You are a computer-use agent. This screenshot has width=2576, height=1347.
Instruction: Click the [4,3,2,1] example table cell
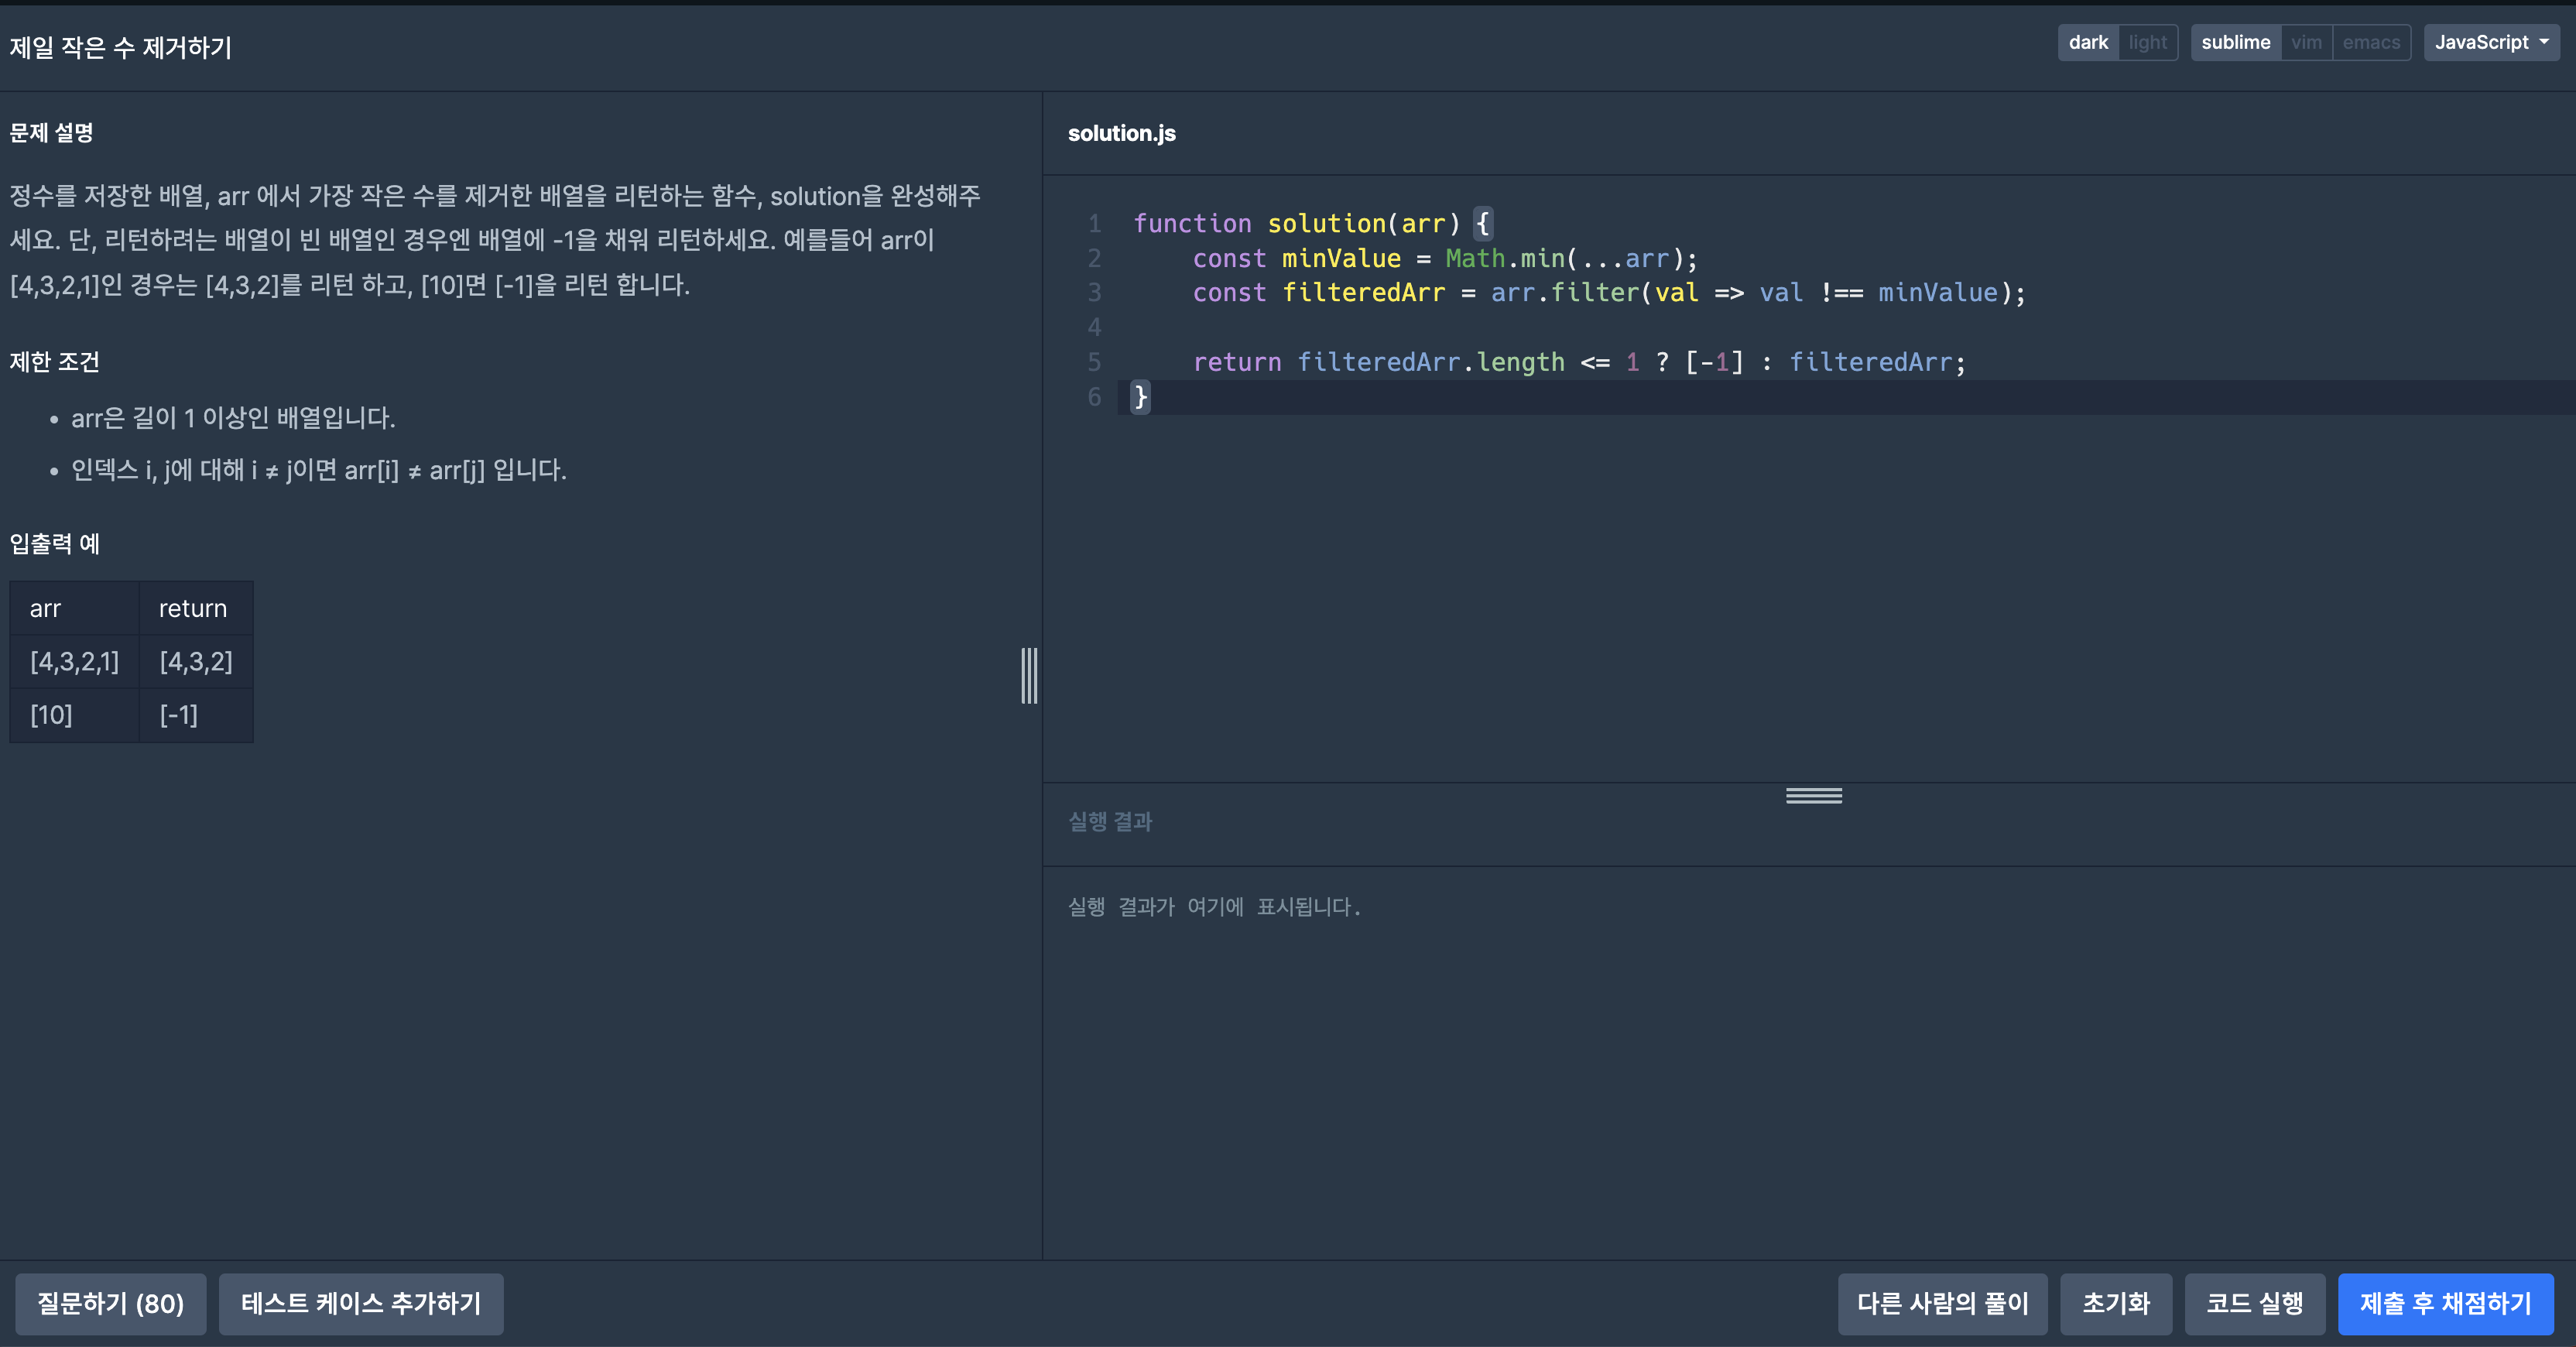[x=74, y=661]
